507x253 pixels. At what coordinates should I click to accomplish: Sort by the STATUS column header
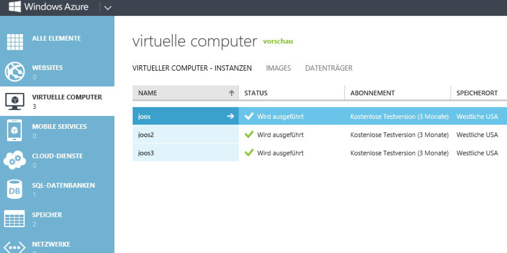click(x=292, y=93)
